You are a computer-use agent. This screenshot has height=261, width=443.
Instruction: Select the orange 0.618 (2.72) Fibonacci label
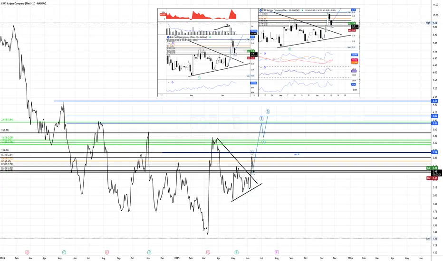click(7, 159)
